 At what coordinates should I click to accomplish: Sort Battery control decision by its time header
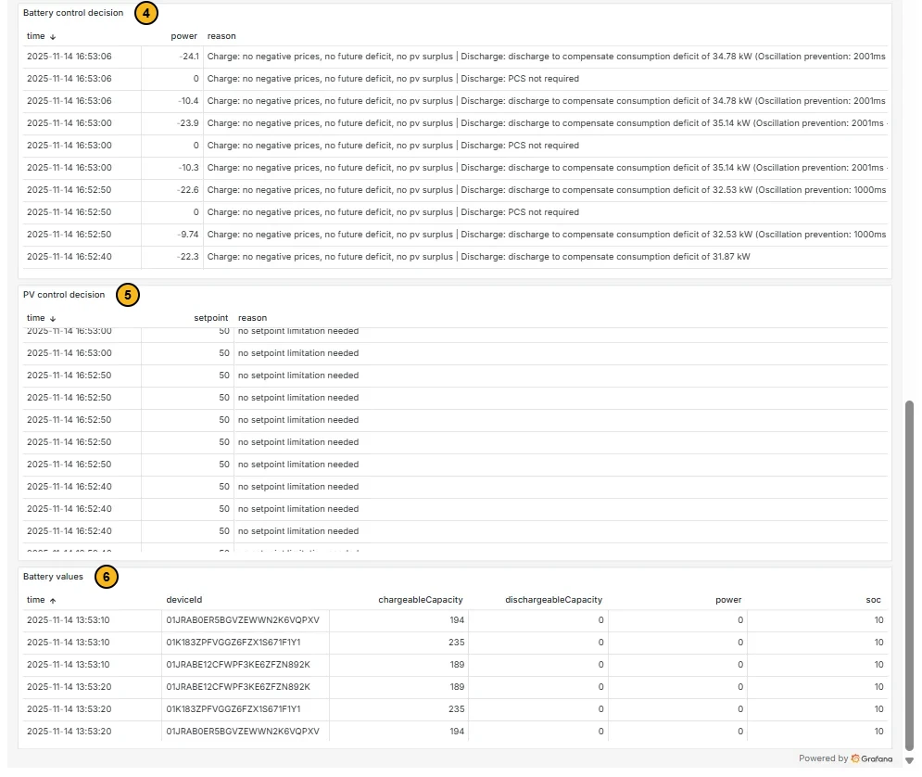point(36,36)
